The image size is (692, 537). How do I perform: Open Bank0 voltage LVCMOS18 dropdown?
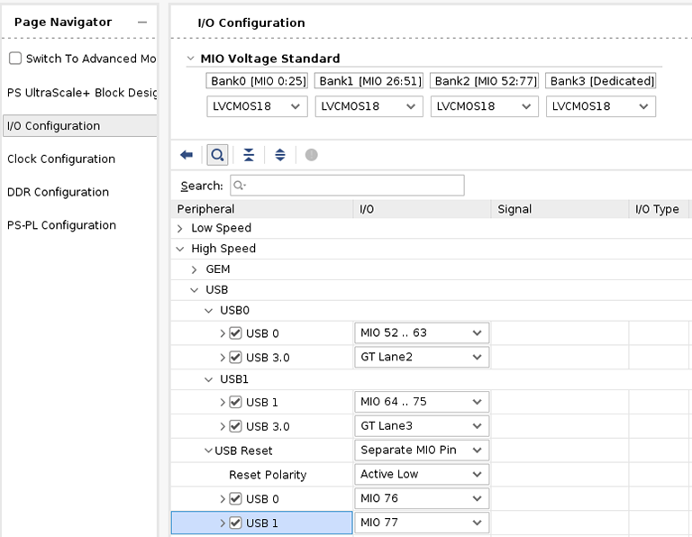click(x=258, y=106)
